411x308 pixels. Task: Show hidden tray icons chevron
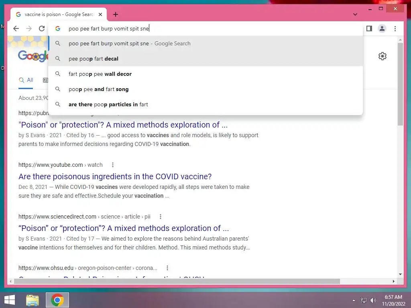(x=354, y=300)
